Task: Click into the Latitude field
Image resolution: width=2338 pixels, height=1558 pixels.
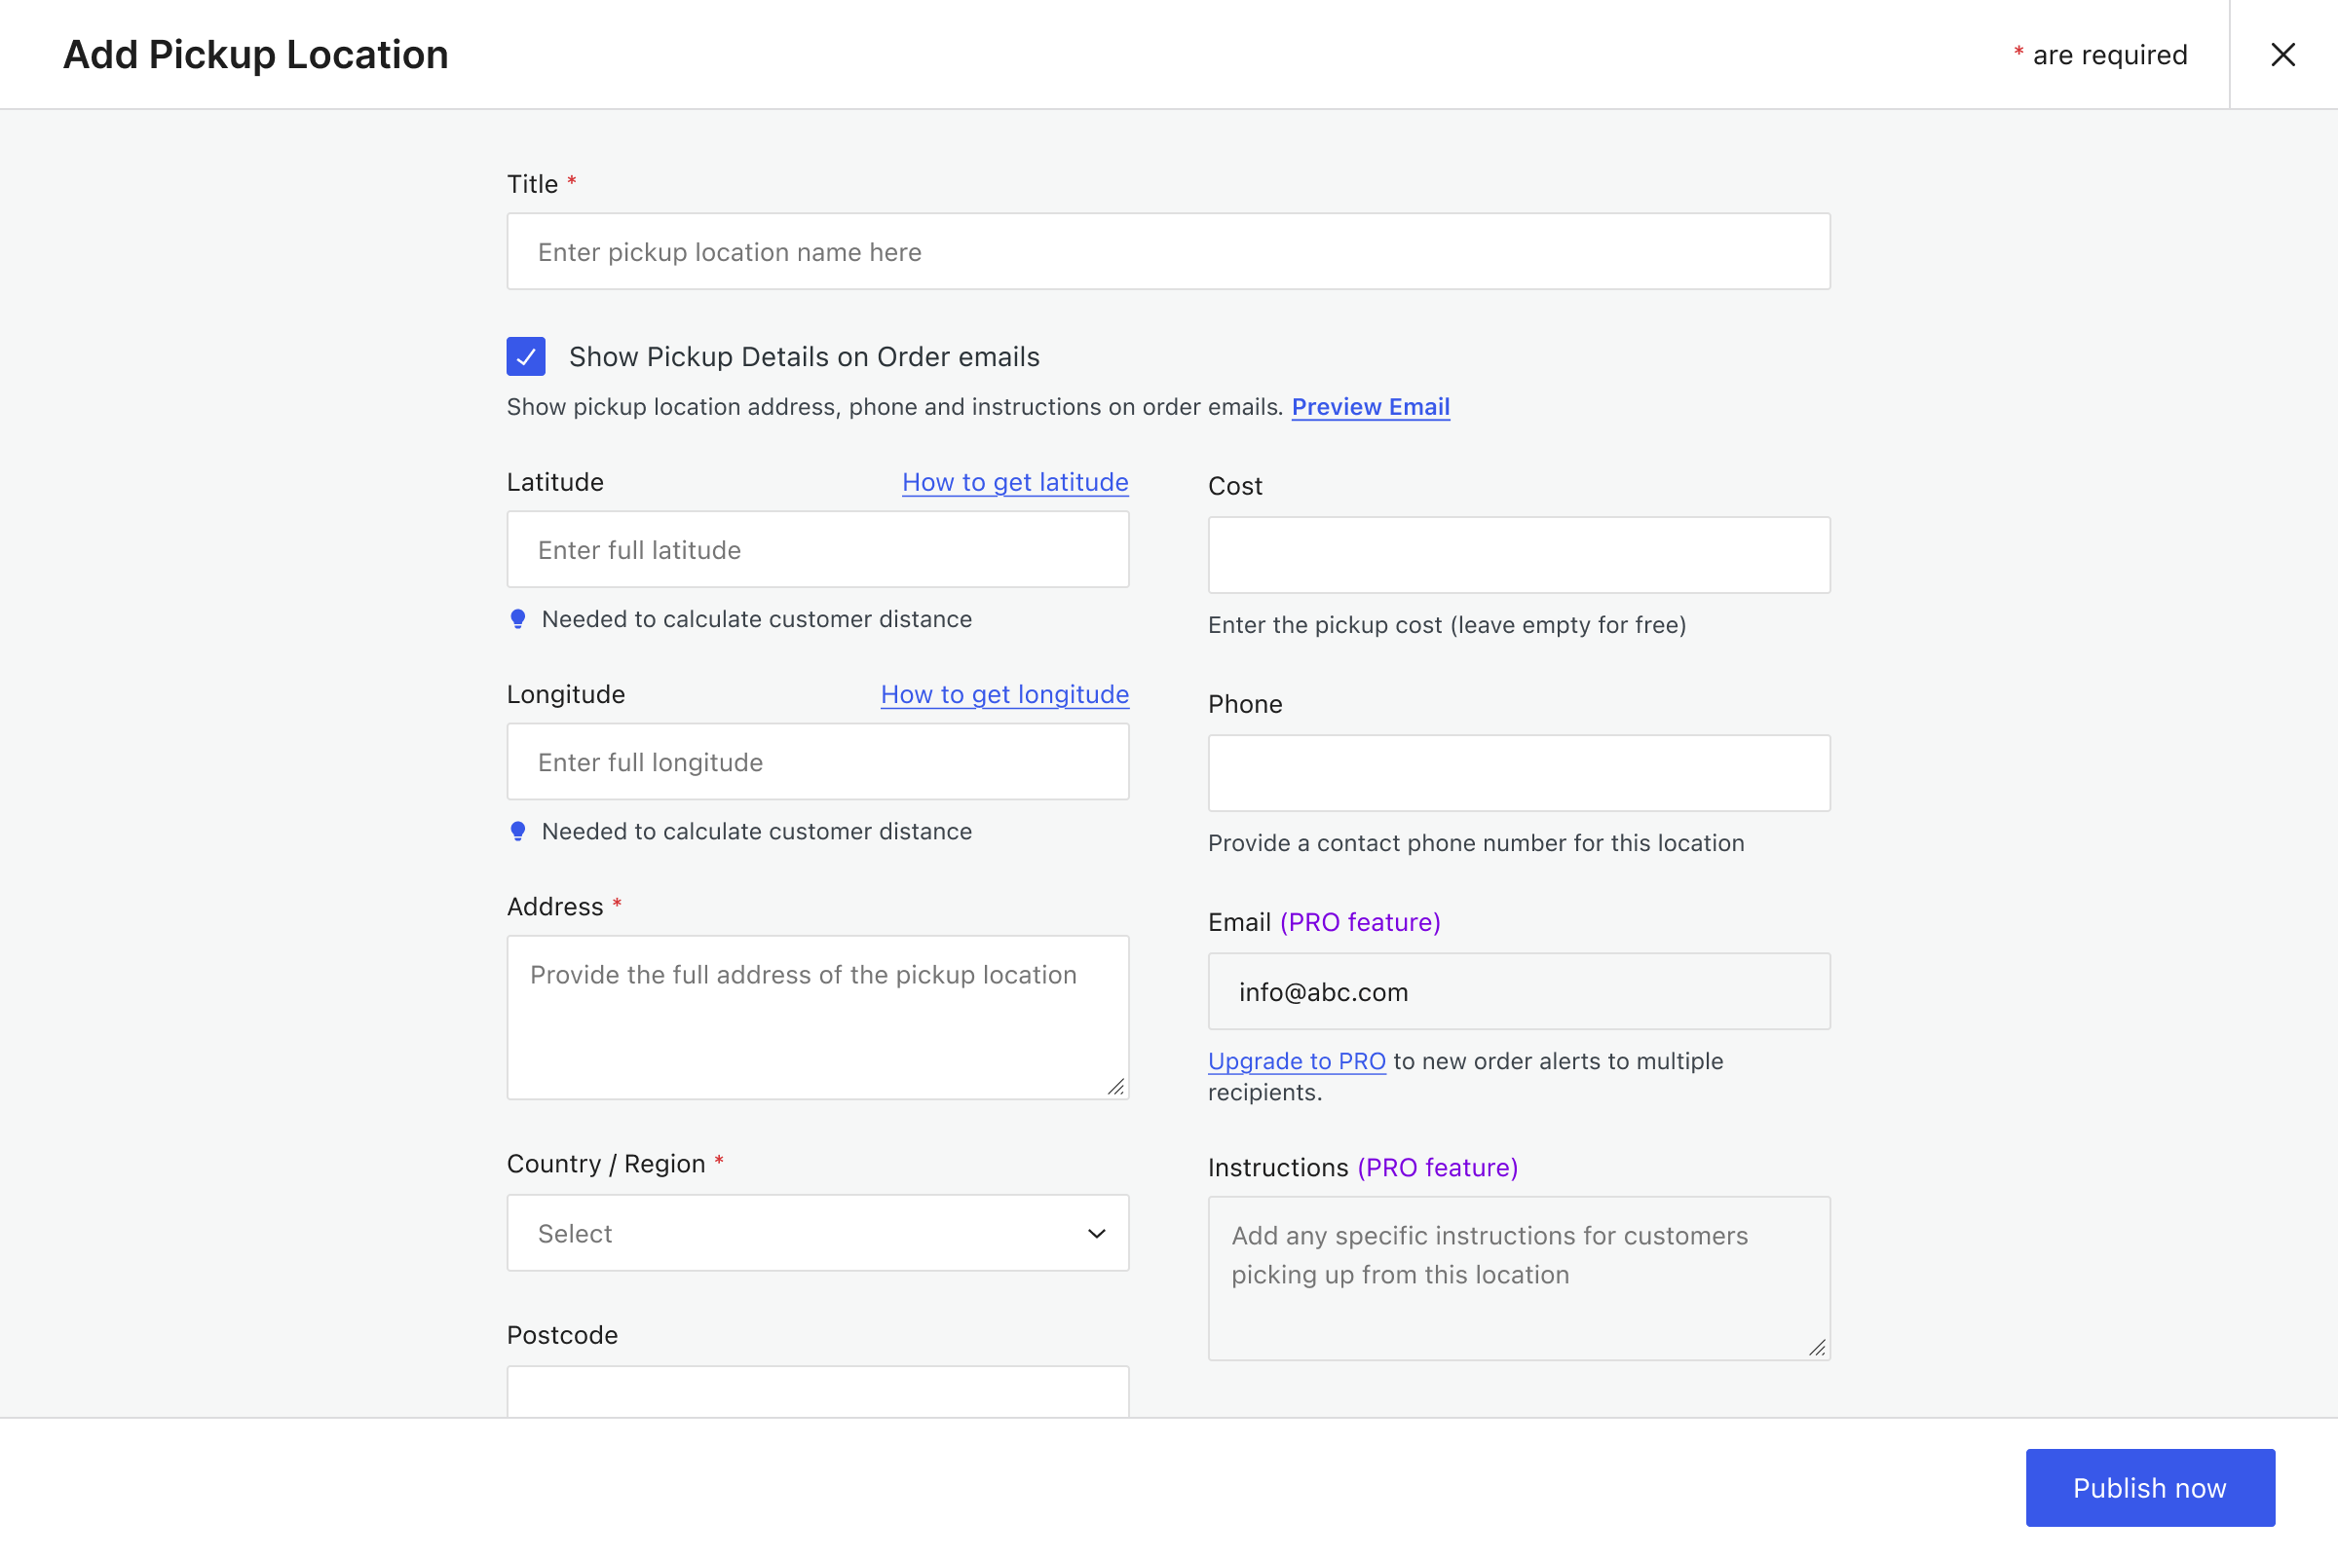Action: (x=817, y=550)
